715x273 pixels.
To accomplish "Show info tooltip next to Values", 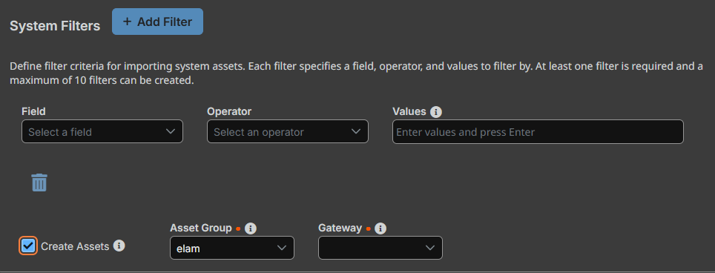I will [x=436, y=112].
